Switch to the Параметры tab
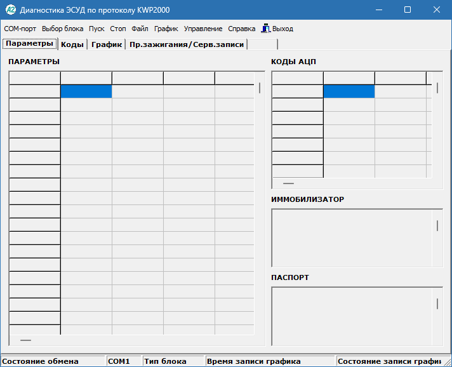Viewport: 452px width, 367px height. click(29, 44)
